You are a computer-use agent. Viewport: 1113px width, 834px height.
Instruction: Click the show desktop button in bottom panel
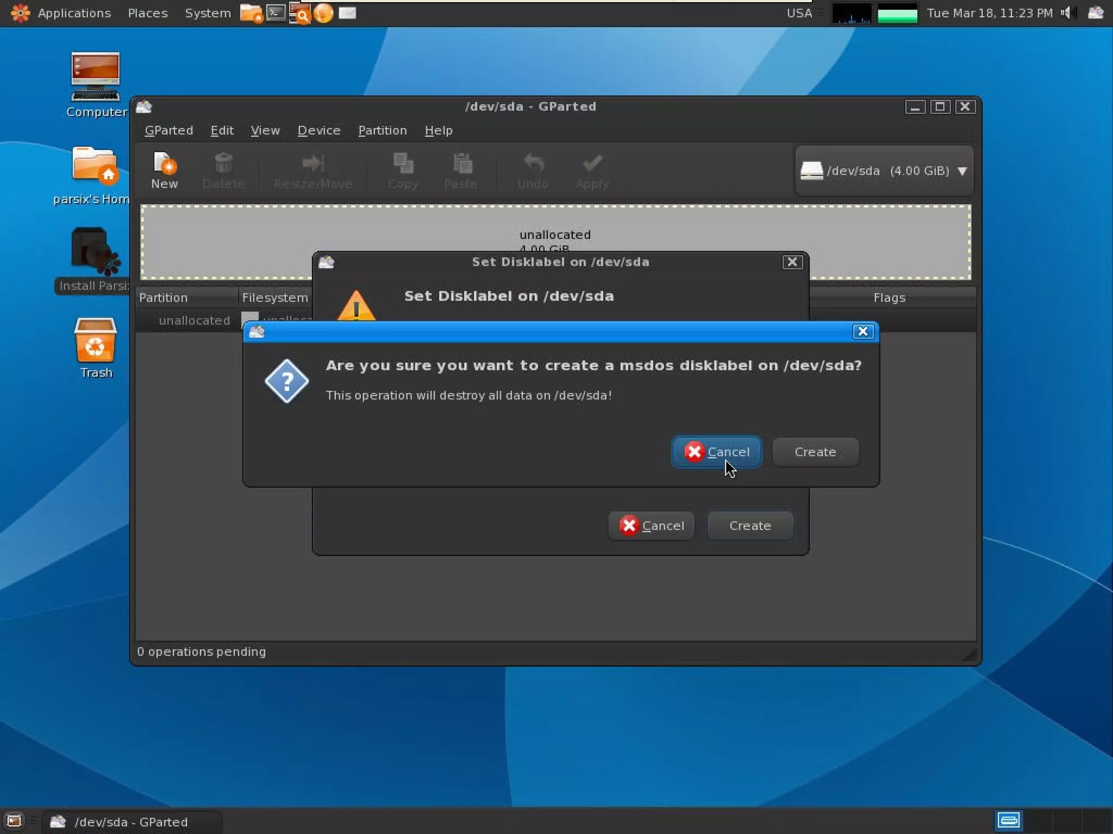pos(14,820)
